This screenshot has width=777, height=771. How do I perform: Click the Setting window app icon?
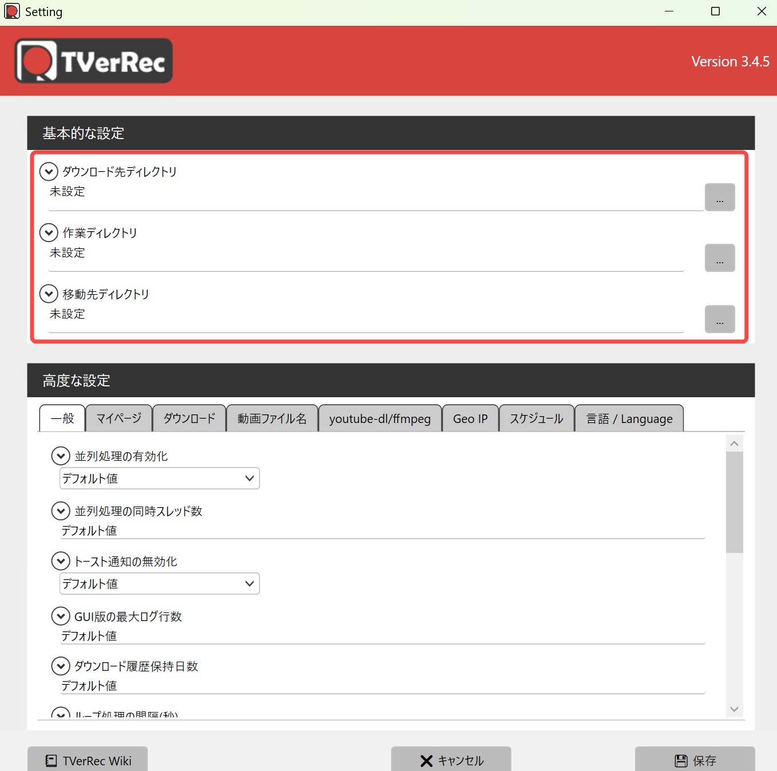point(11,11)
